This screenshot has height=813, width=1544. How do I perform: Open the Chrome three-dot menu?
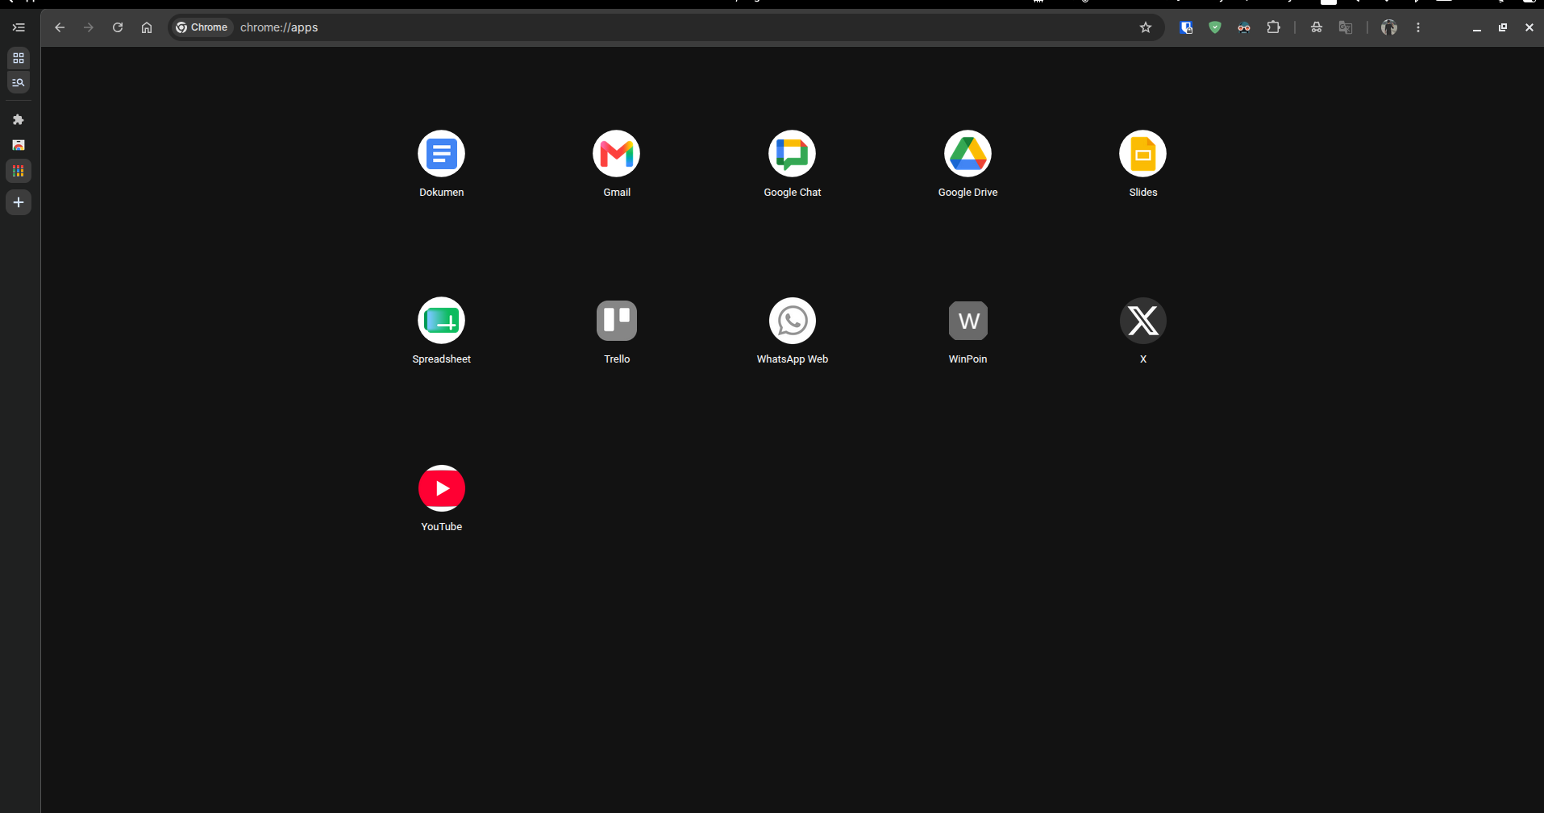(x=1418, y=27)
